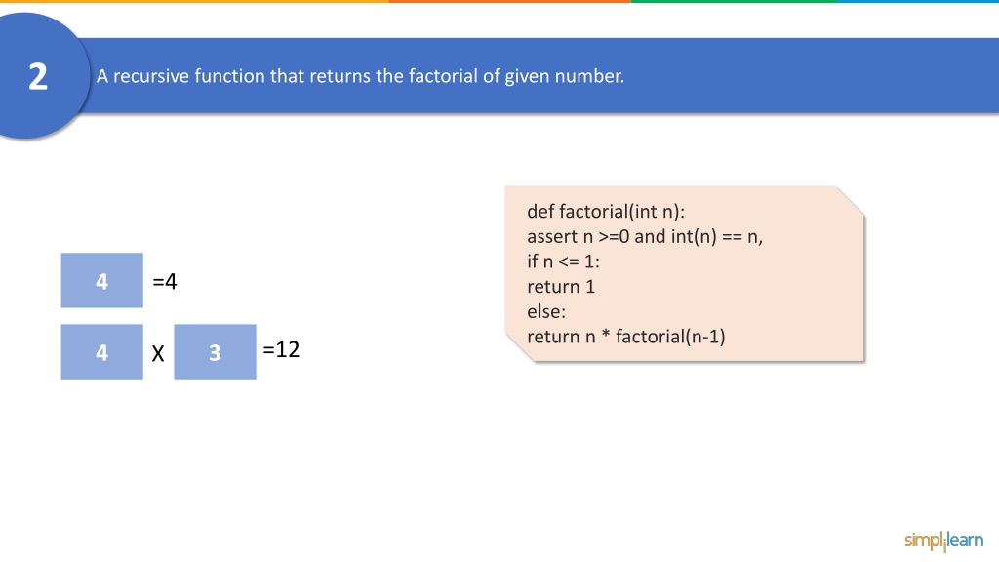999x562 pixels.
Task: Click the 'if n <= 1:' line
Action: (x=563, y=261)
